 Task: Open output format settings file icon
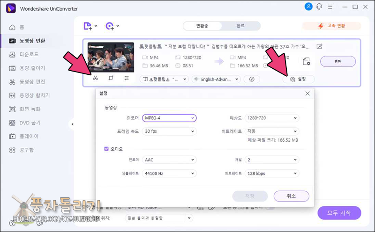pyautogui.click(x=307, y=61)
